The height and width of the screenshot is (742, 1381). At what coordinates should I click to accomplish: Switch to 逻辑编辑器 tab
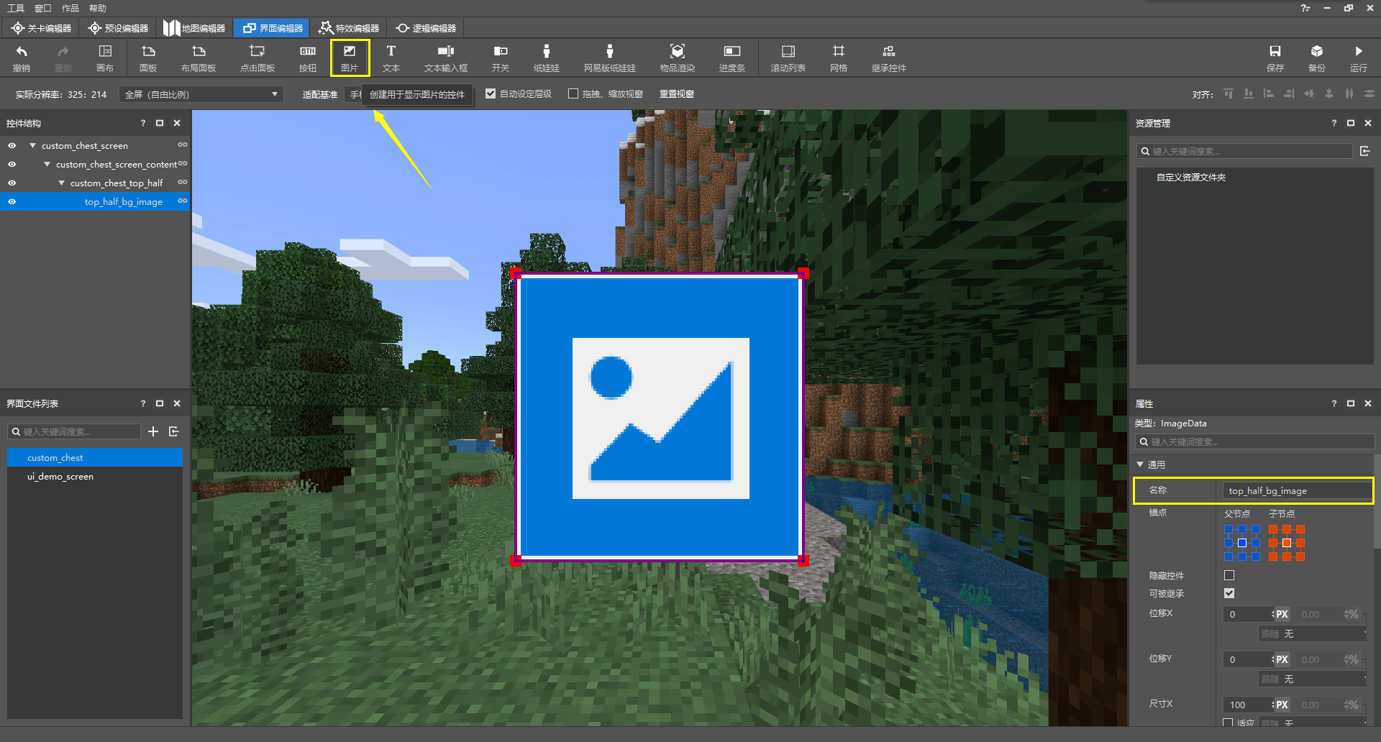point(426,28)
